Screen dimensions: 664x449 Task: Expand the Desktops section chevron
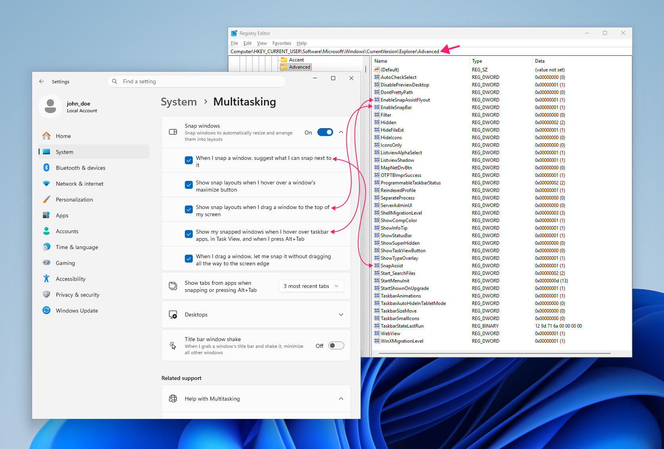click(x=341, y=315)
